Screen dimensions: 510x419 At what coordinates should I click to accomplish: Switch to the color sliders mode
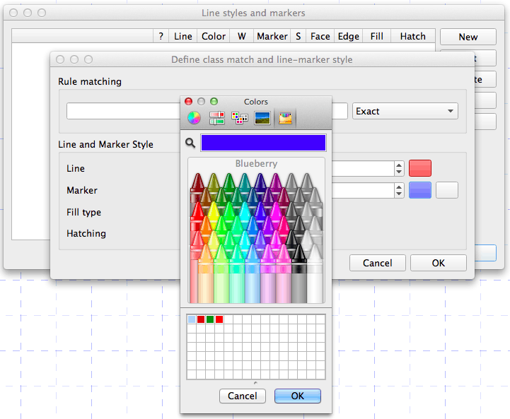[x=217, y=117]
